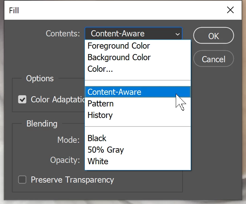Enable the Preserve Transparency checkbox
The height and width of the screenshot is (204, 246).
coord(22,180)
